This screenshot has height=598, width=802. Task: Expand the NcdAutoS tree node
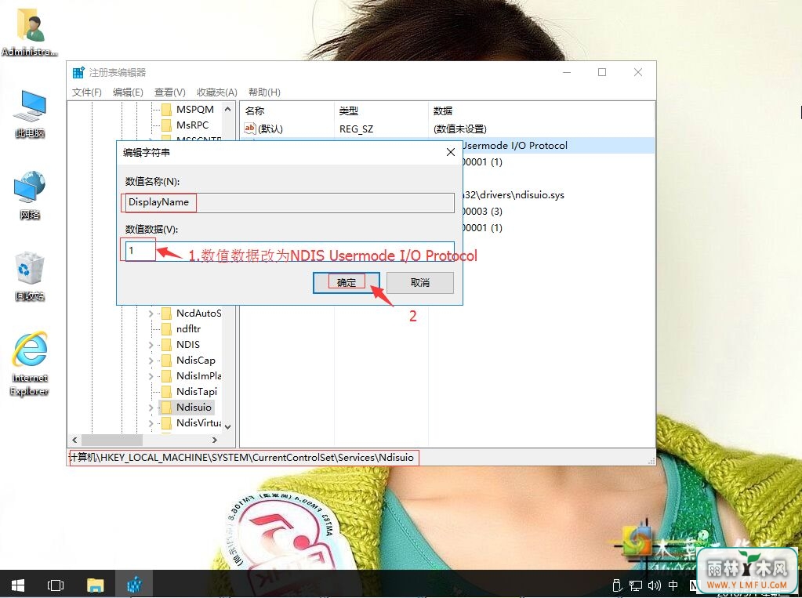(x=151, y=313)
